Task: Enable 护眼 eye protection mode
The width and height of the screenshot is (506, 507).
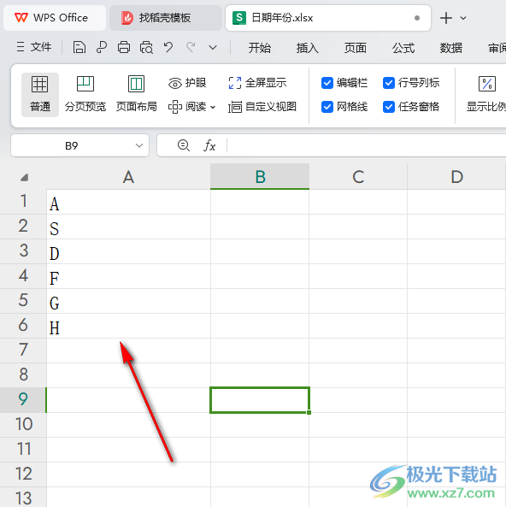Action: pyautogui.click(x=187, y=83)
